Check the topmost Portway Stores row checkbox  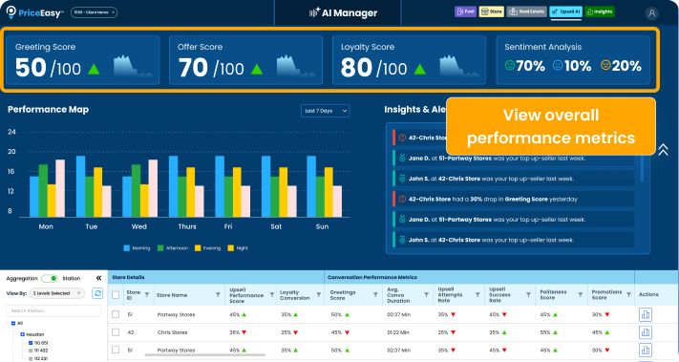point(116,314)
